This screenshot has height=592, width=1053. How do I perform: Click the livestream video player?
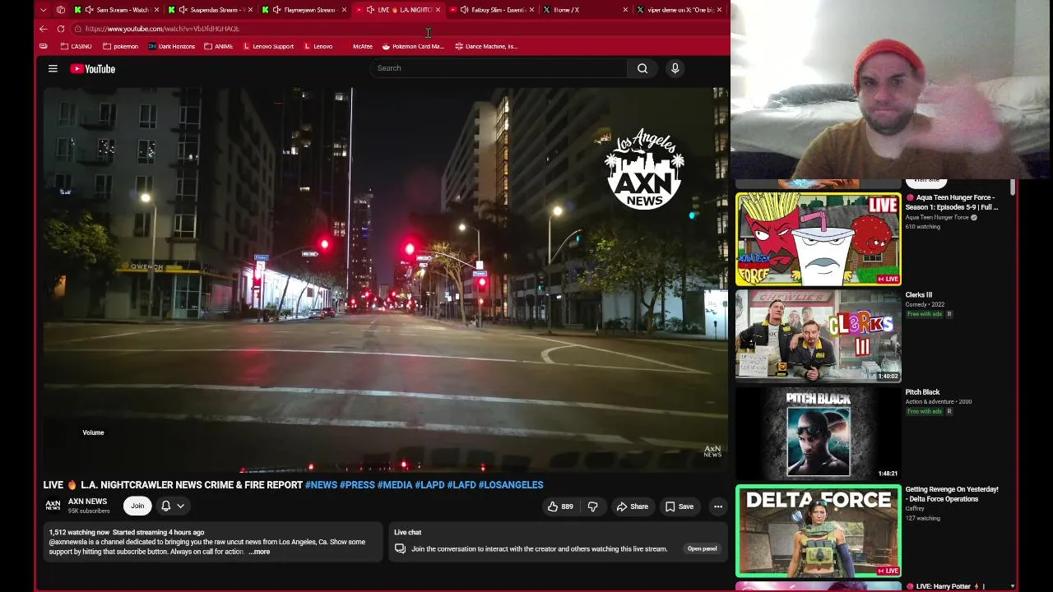(x=385, y=280)
